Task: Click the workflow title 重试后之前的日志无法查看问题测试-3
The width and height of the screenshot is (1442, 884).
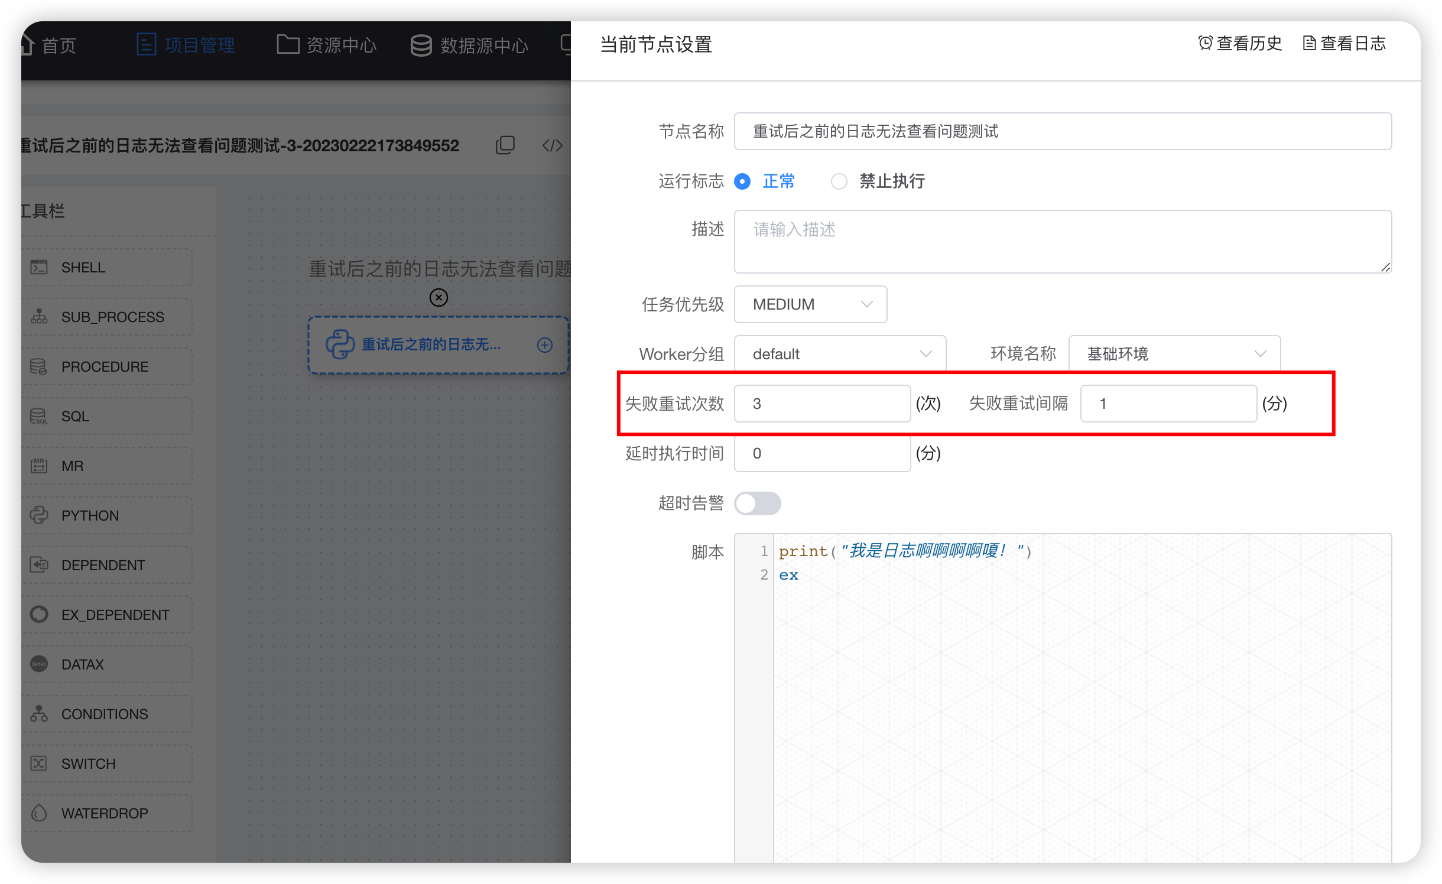Action: pos(240,145)
